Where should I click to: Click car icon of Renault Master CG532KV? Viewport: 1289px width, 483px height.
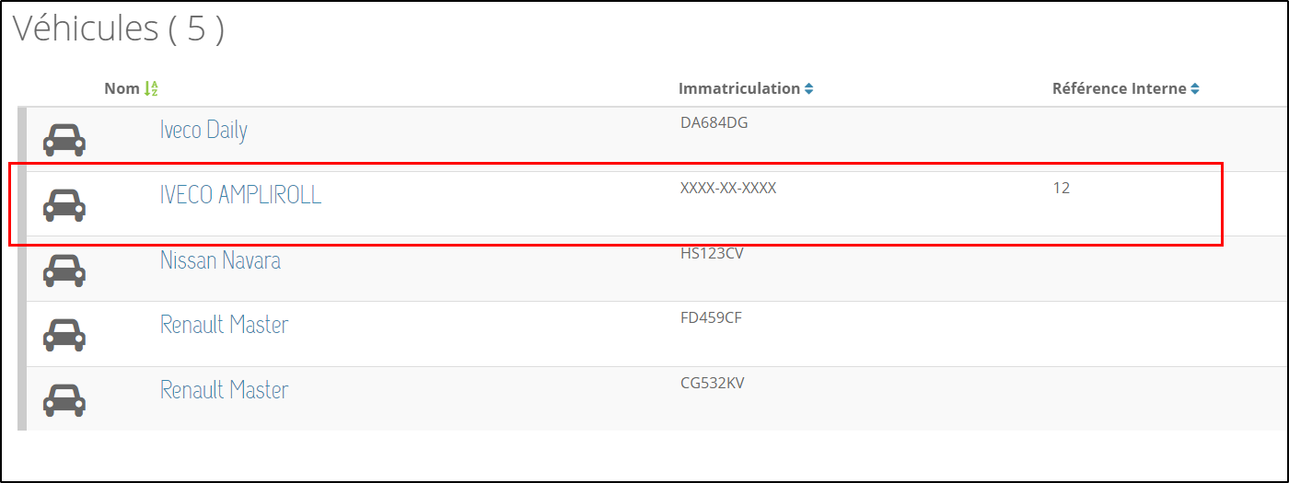tap(64, 399)
